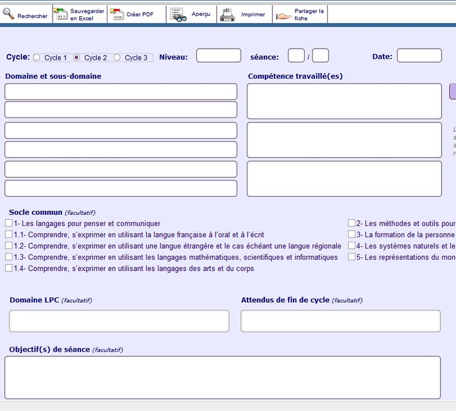Select the Cycle 2 radio button
The width and height of the screenshot is (456, 411).
[76, 57]
